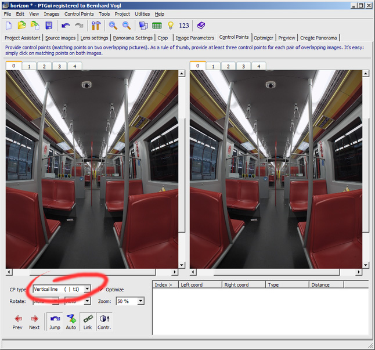
Task: Switch to the Optimizer tab
Action: pyautogui.click(x=263, y=38)
